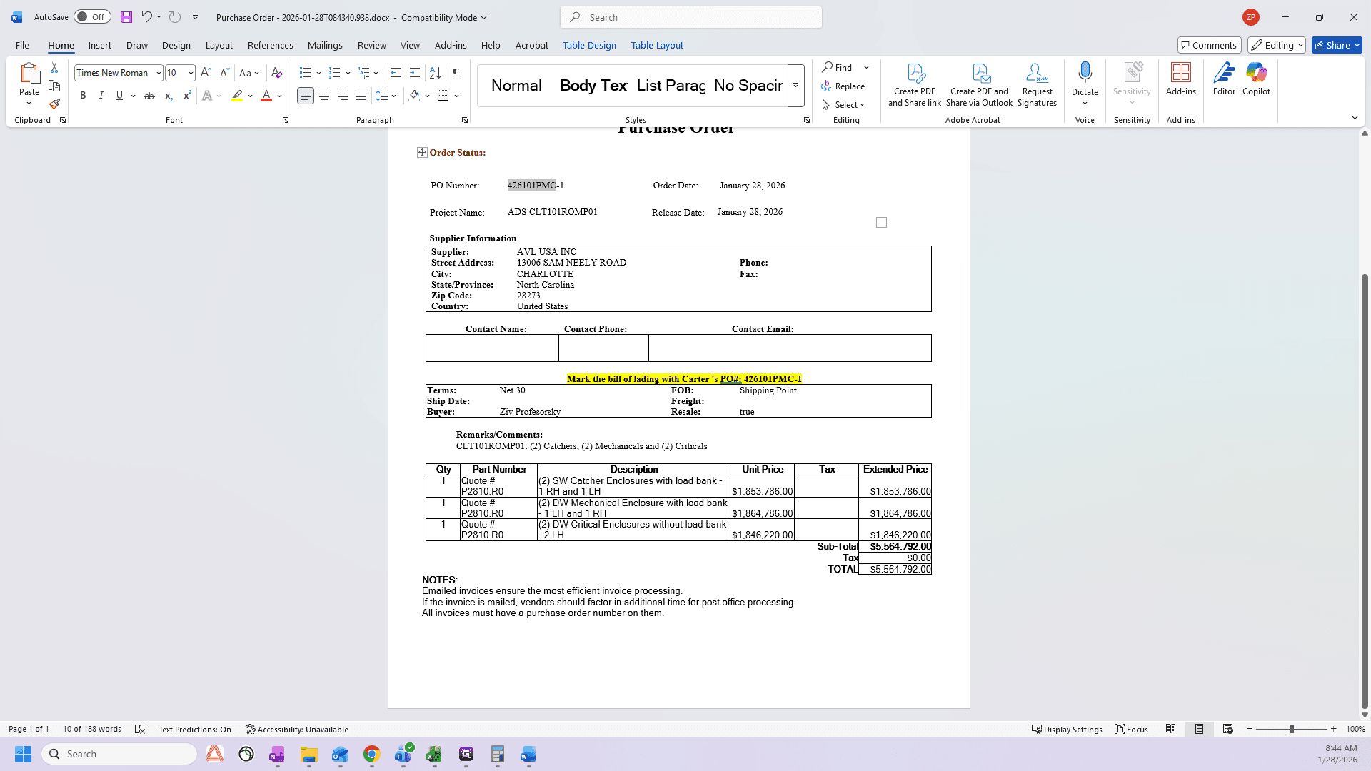Open the Editor proofing tool
The image size is (1371, 771).
click(x=1224, y=79)
